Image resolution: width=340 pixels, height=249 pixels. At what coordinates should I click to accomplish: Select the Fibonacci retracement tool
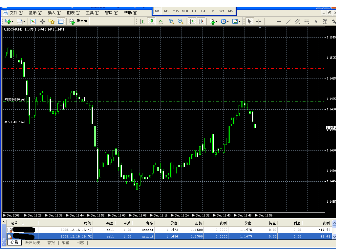(x=307, y=21)
